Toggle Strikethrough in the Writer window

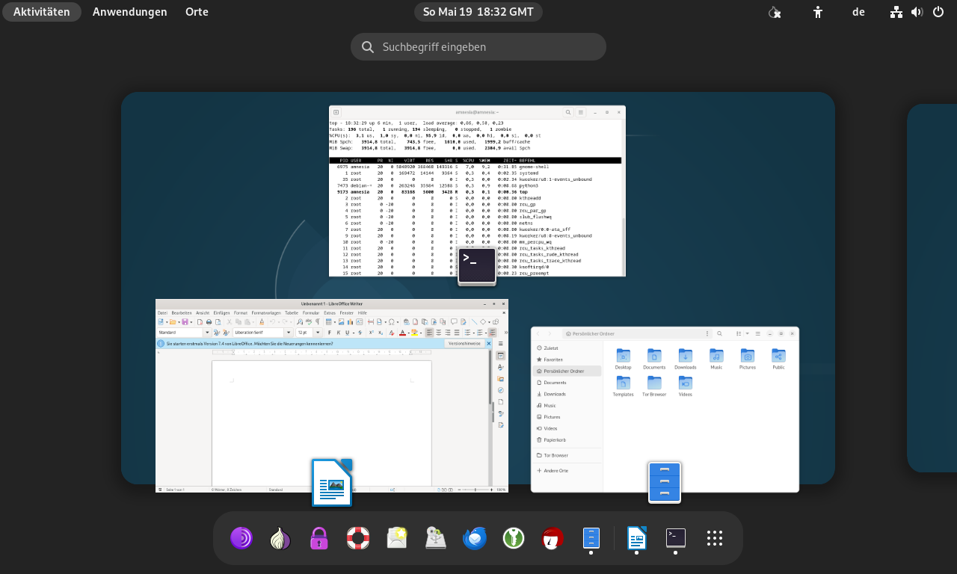[x=360, y=333]
